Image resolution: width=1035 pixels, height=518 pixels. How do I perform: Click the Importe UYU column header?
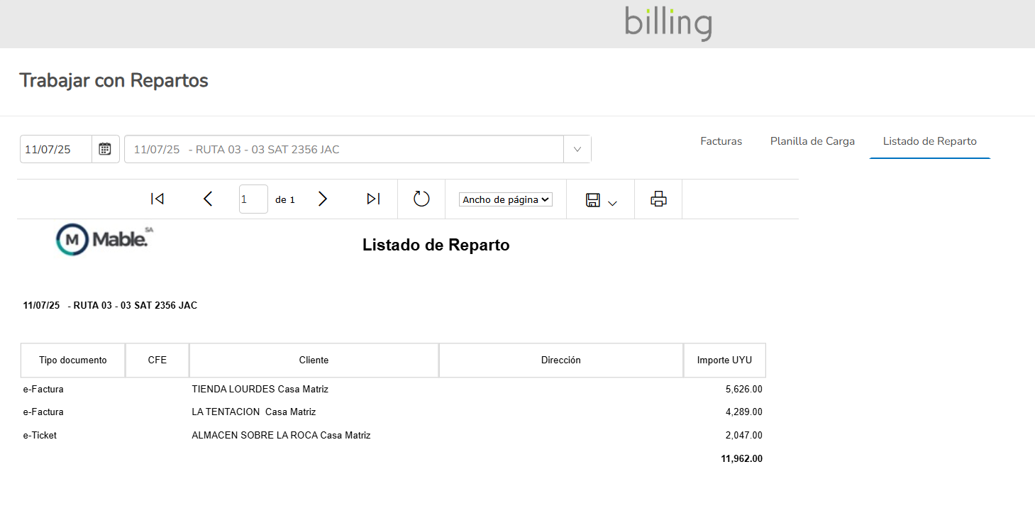pos(724,360)
